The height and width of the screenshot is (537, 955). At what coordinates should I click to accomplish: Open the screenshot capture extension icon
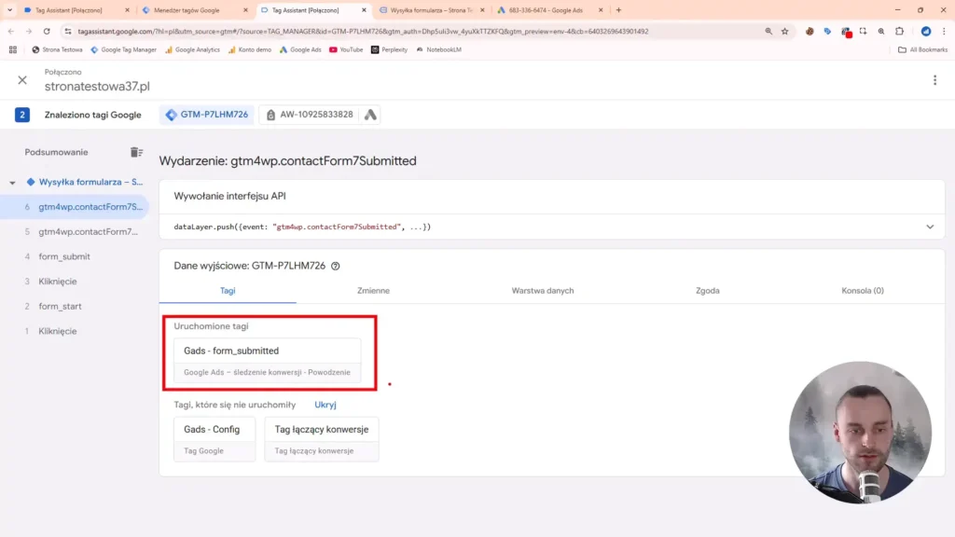click(863, 31)
